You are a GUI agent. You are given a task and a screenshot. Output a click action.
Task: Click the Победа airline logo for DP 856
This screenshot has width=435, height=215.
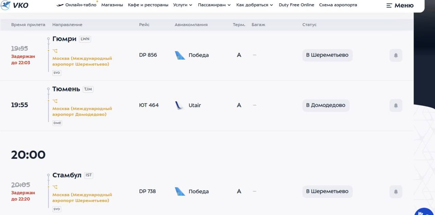pyautogui.click(x=180, y=55)
